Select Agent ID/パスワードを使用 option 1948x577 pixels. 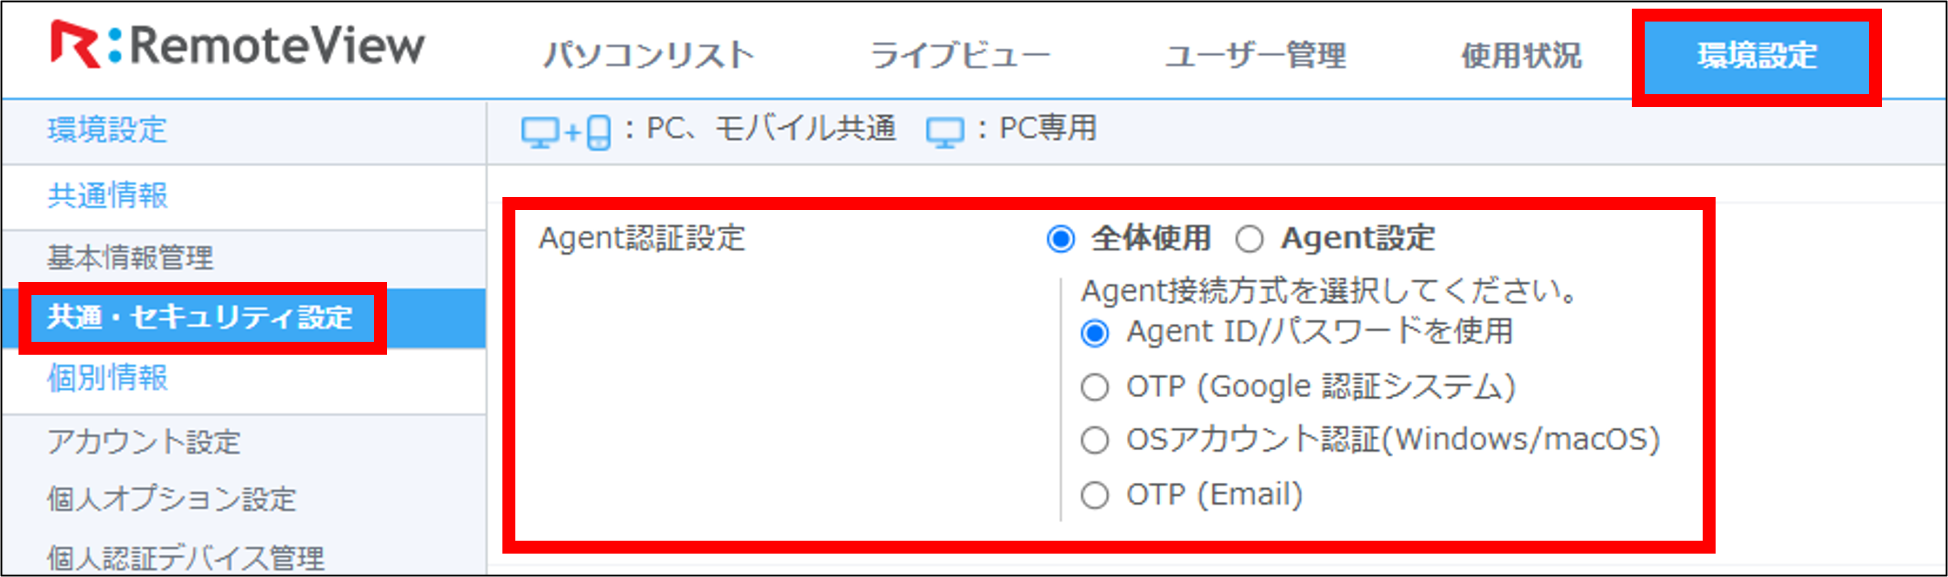click(1094, 333)
